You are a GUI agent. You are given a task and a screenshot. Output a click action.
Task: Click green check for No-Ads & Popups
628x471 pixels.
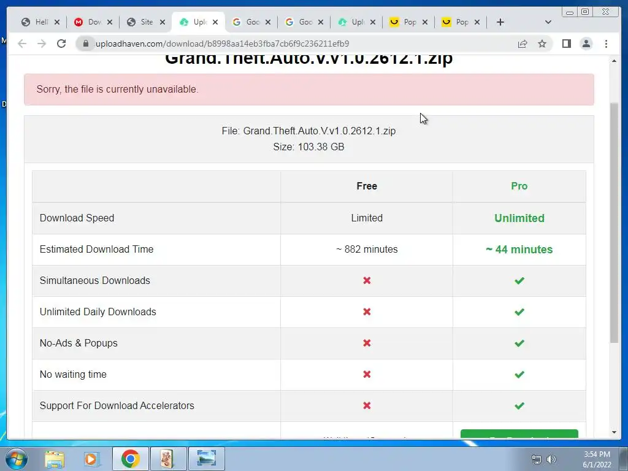519,343
